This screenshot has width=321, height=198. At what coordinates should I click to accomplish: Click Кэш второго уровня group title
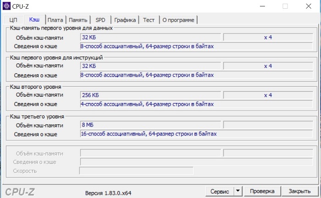tap(35, 87)
